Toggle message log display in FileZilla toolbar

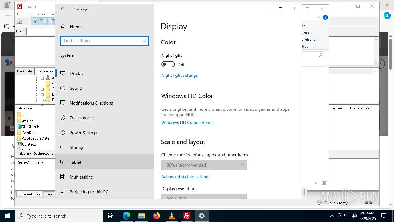[35, 21]
